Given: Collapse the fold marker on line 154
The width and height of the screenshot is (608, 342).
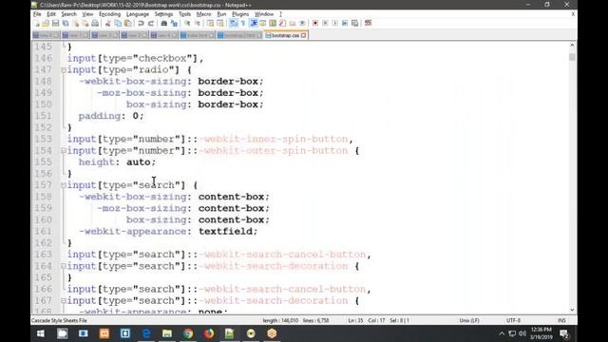Looking at the screenshot, I should point(64,151).
